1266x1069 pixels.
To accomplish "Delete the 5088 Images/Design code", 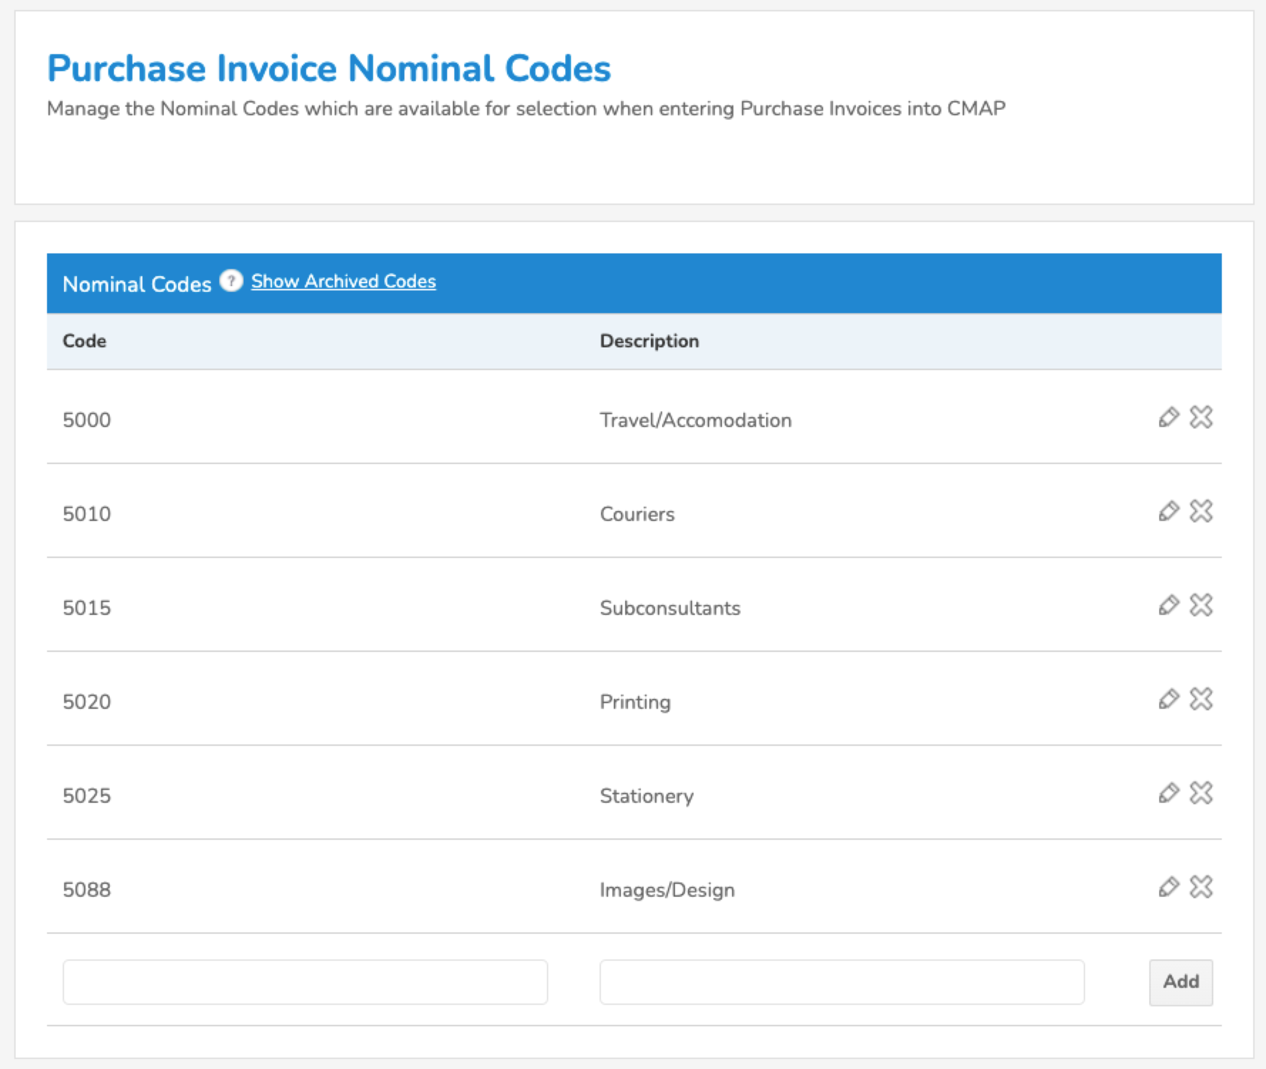I will (1200, 887).
